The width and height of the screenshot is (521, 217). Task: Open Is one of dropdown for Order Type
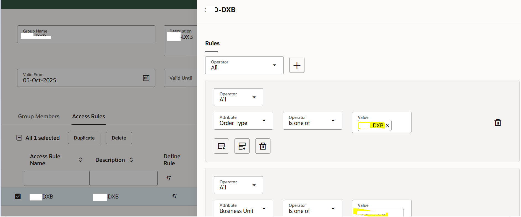312,121
